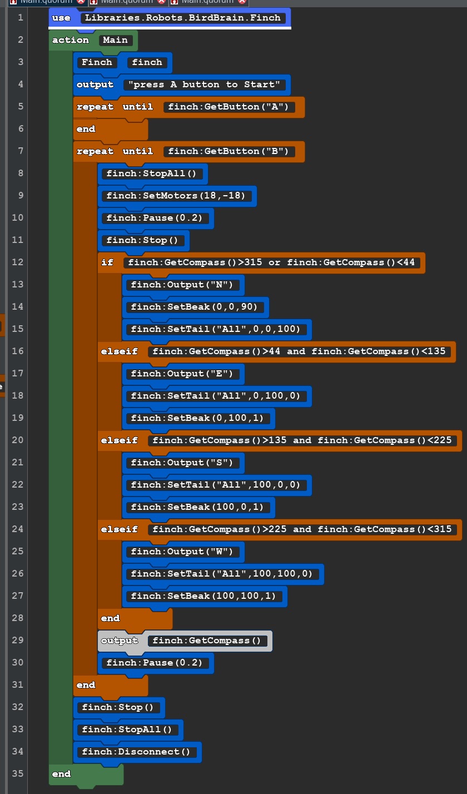467x794 pixels.
Task: Close the third Main.quorum tab
Action: (242, 2)
